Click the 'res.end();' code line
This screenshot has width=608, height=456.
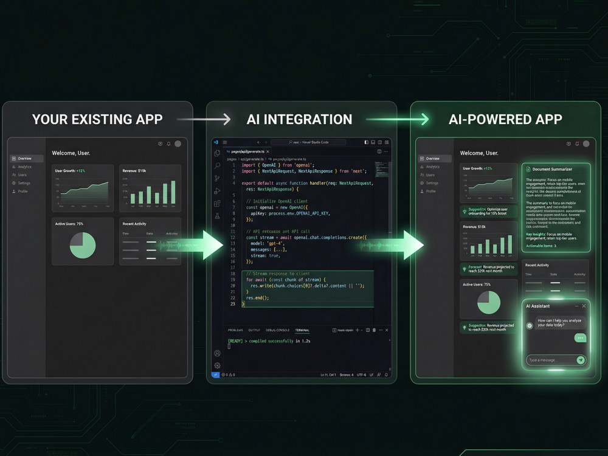[x=257, y=298]
